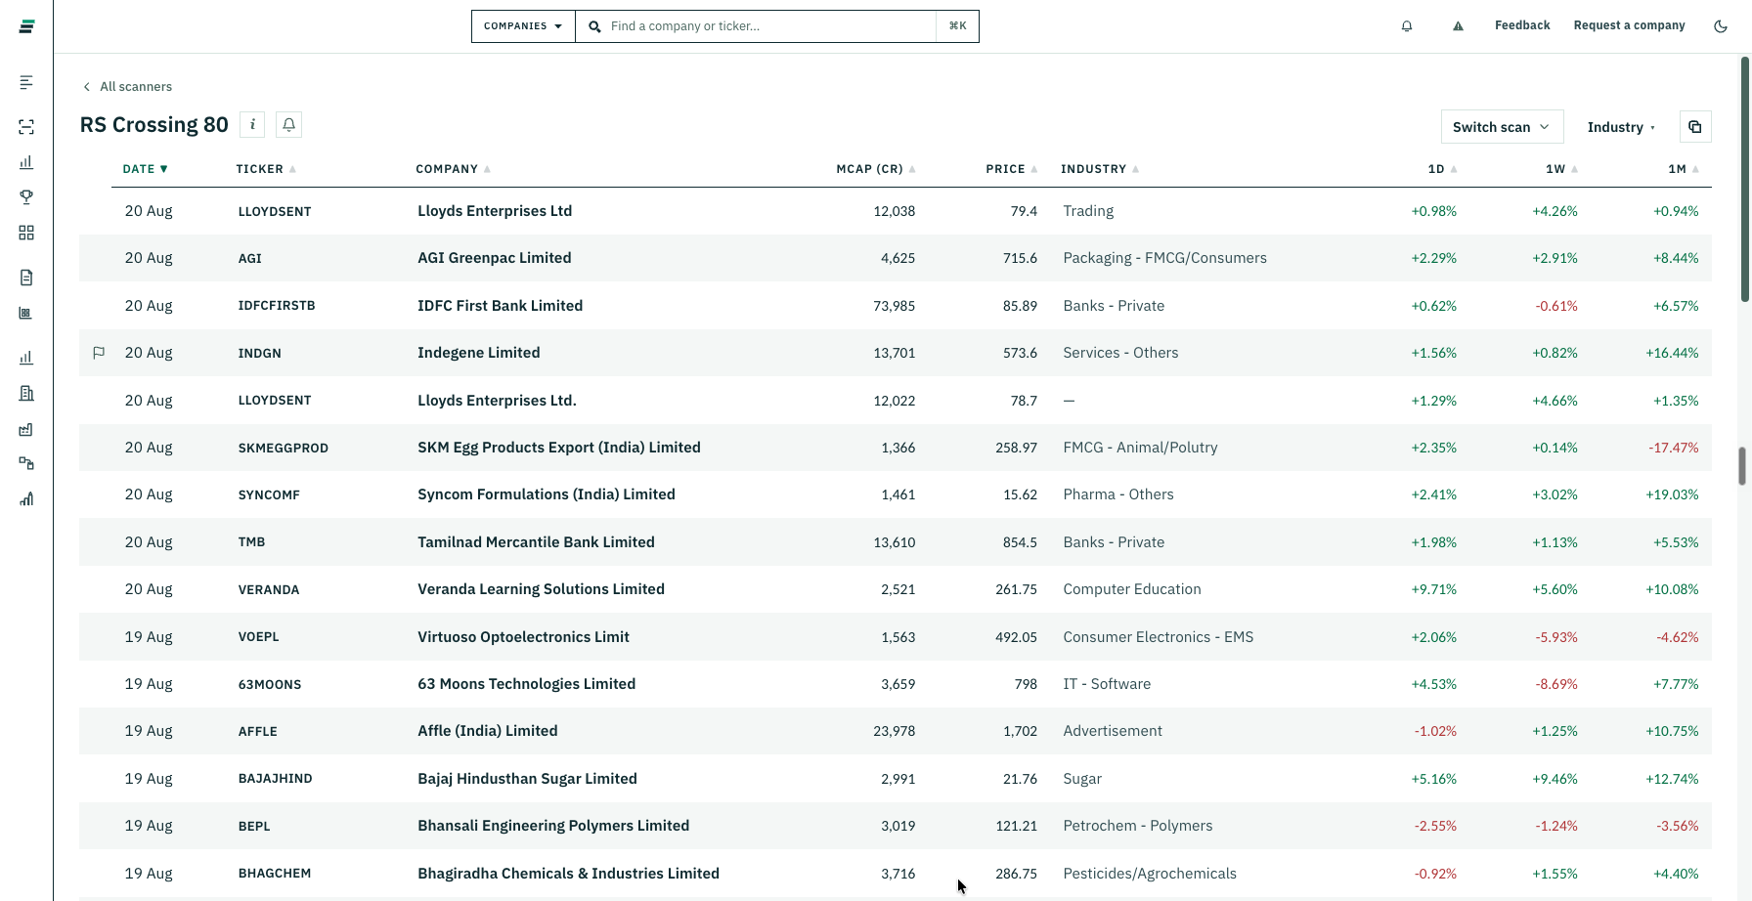Image resolution: width=1752 pixels, height=901 pixels.
Task: Expand the Switch scan dropdown
Action: pos(1502,127)
